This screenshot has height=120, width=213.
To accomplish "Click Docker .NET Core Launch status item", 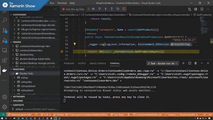I will 81,114.
